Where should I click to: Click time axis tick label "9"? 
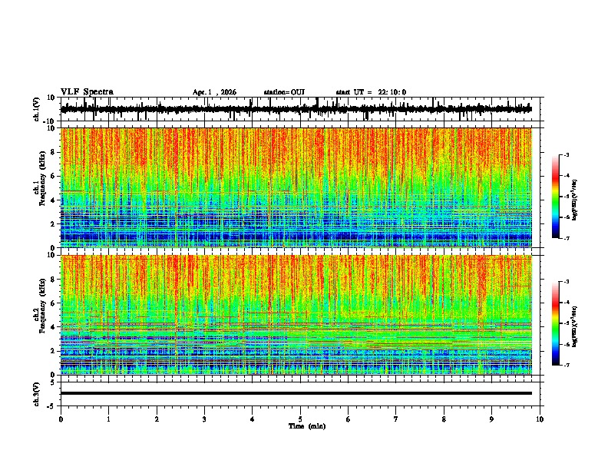(491, 419)
